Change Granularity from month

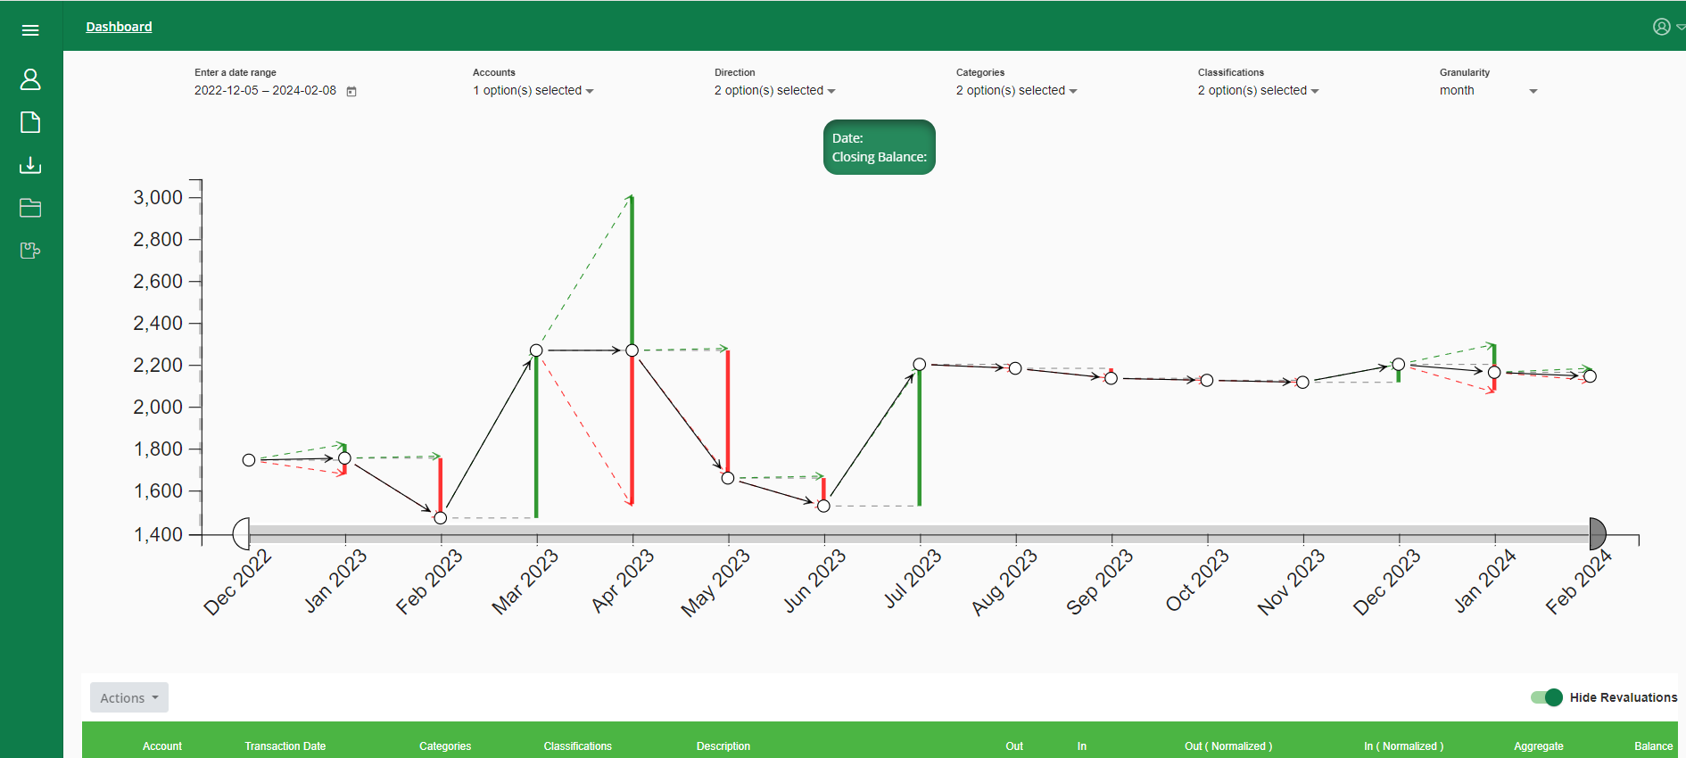click(x=1488, y=91)
